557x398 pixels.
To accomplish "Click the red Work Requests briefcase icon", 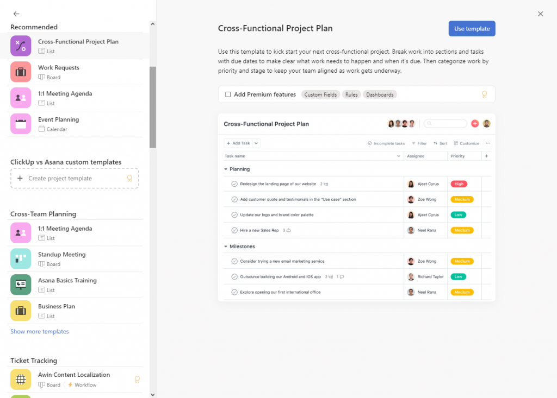I will coord(21,72).
